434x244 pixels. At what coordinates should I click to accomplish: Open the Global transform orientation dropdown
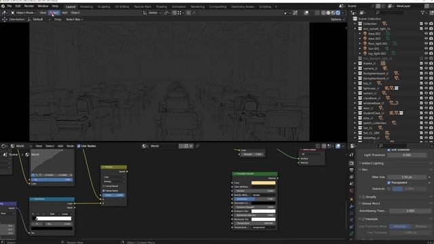[x=152, y=13]
